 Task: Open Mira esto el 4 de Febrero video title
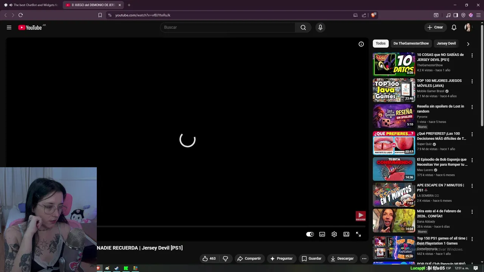439,213
